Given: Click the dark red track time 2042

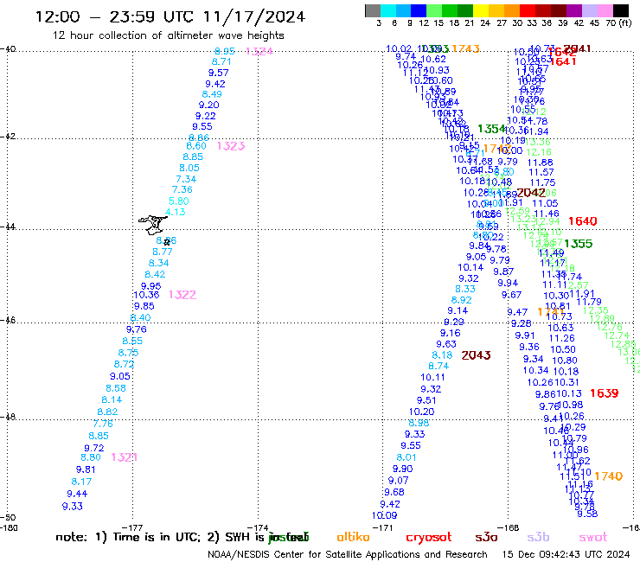Looking at the screenshot, I should (x=531, y=193).
